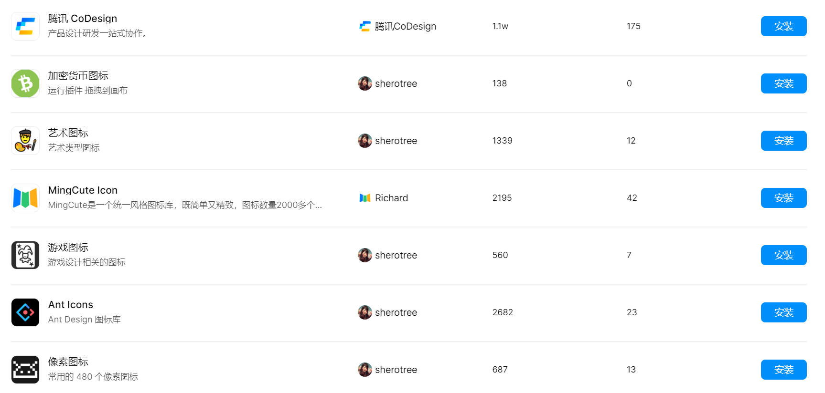Click the 艺术图标 painter emoji icon
This screenshot has height=393, width=825.
pyautogui.click(x=25, y=141)
